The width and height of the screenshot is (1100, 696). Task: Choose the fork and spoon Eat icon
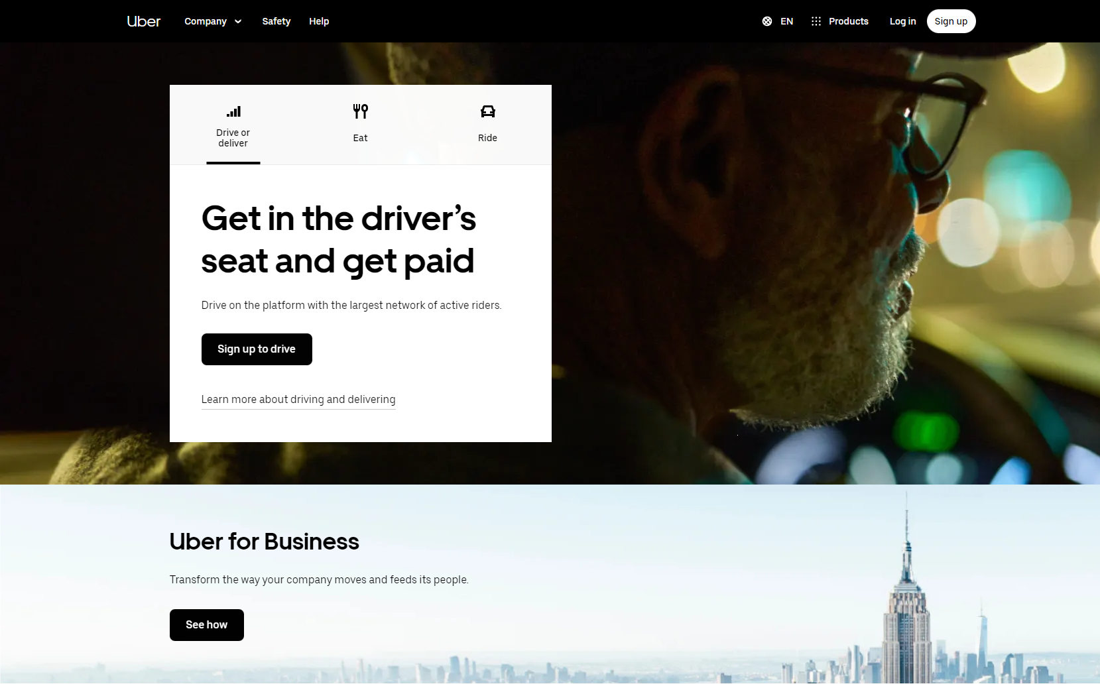361,111
